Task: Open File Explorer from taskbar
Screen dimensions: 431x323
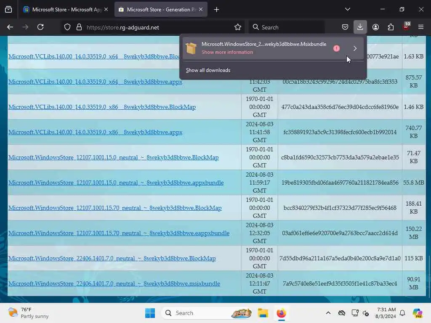Action: tap(263, 313)
